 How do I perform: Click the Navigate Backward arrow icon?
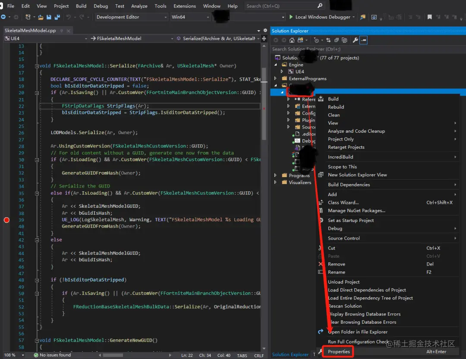(x=3, y=17)
